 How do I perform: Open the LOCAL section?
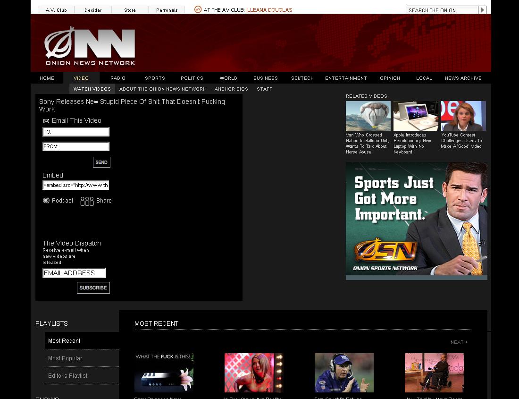click(x=424, y=78)
